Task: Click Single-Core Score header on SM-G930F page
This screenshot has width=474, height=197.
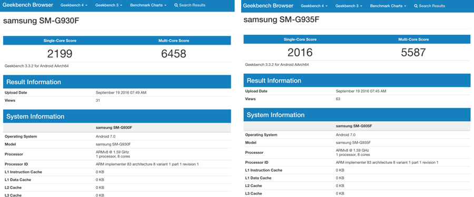Action: (60, 41)
